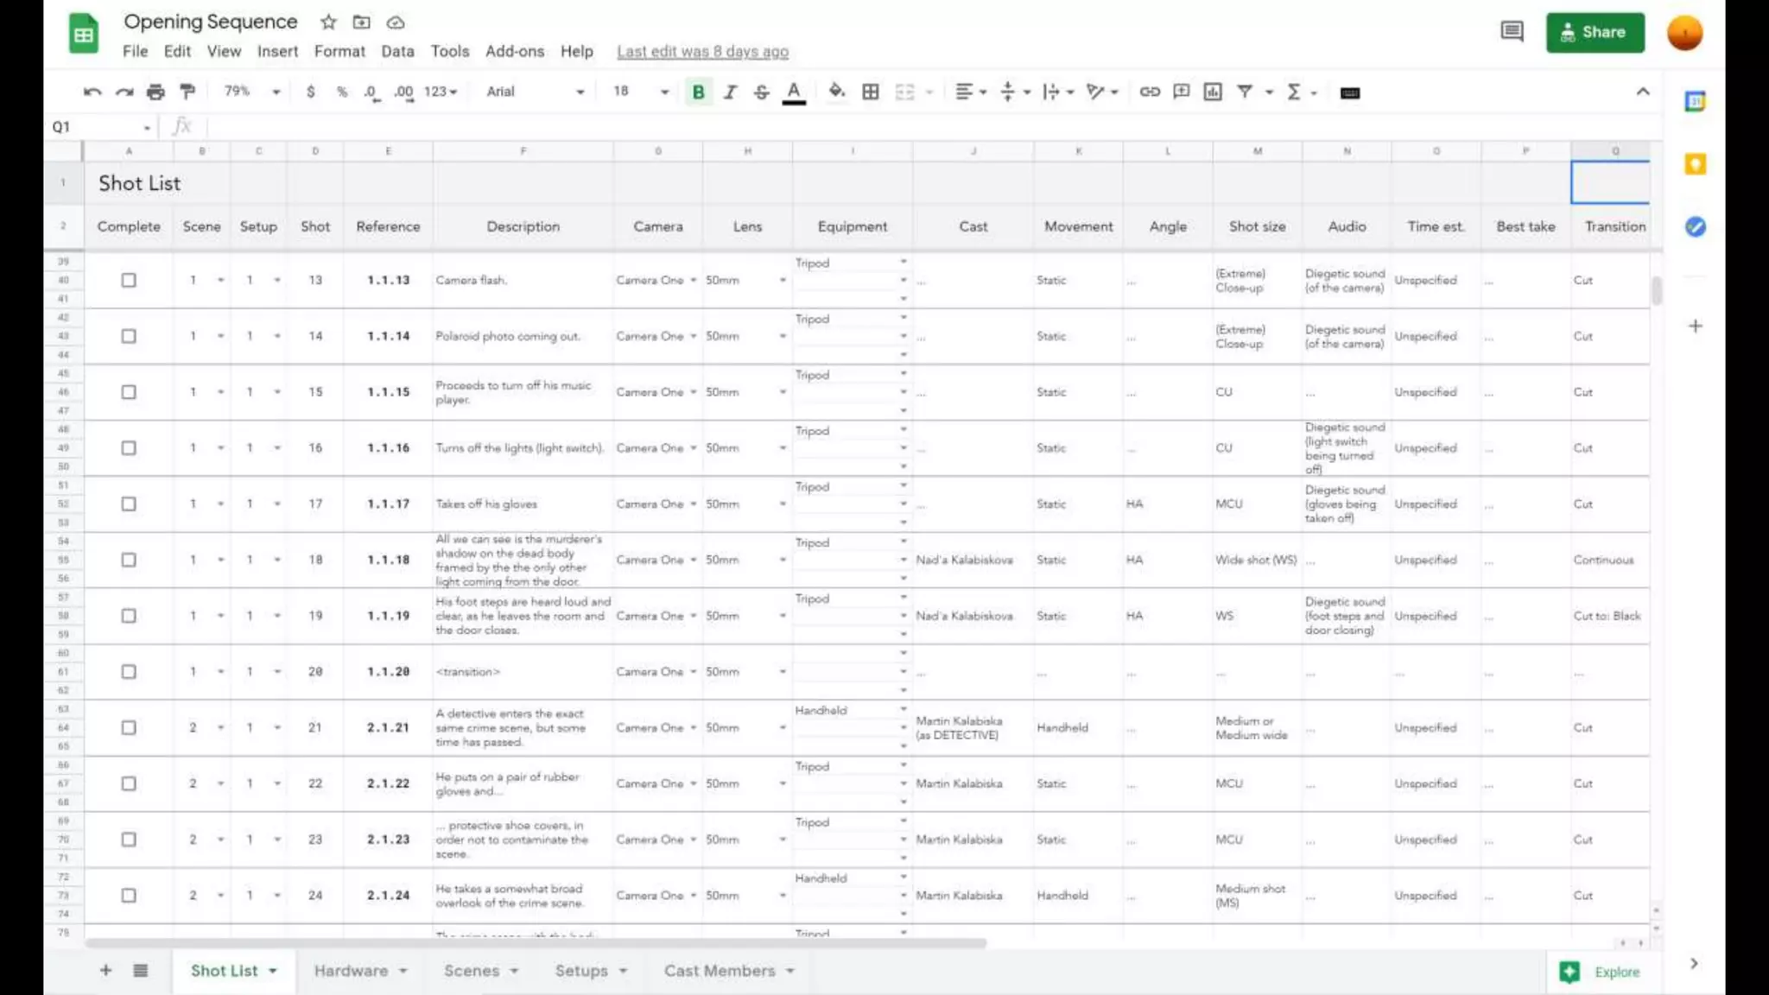
Task: Toggle strikethrough formatting
Action: click(x=761, y=92)
